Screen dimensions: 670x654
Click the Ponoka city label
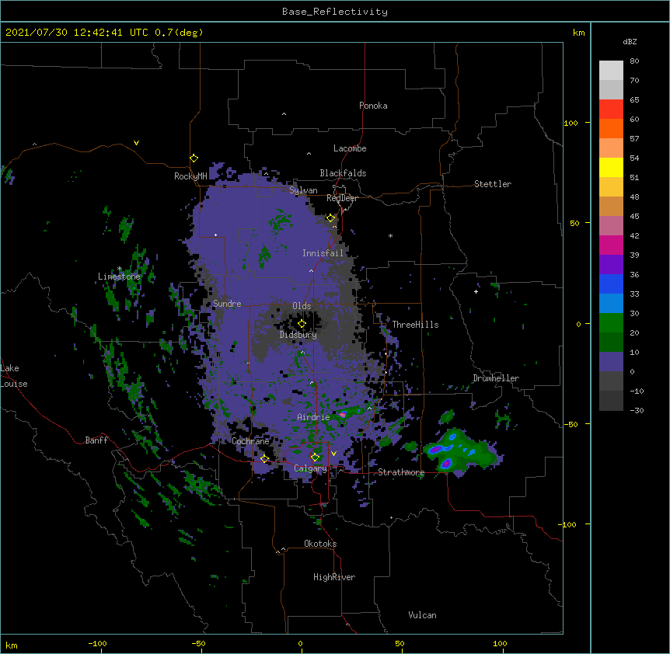click(373, 106)
